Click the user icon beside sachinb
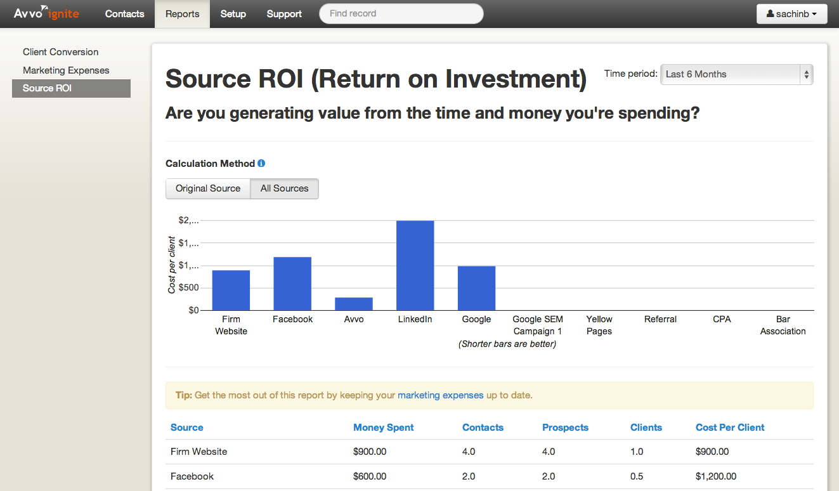This screenshot has width=839, height=491. [x=770, y=14]
